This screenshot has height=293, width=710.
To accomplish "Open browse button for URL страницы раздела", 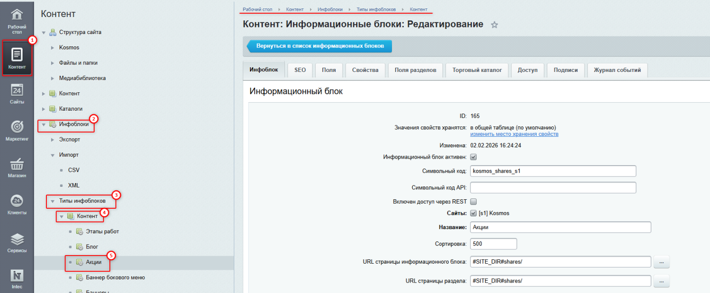I will (x=661, y=281).
